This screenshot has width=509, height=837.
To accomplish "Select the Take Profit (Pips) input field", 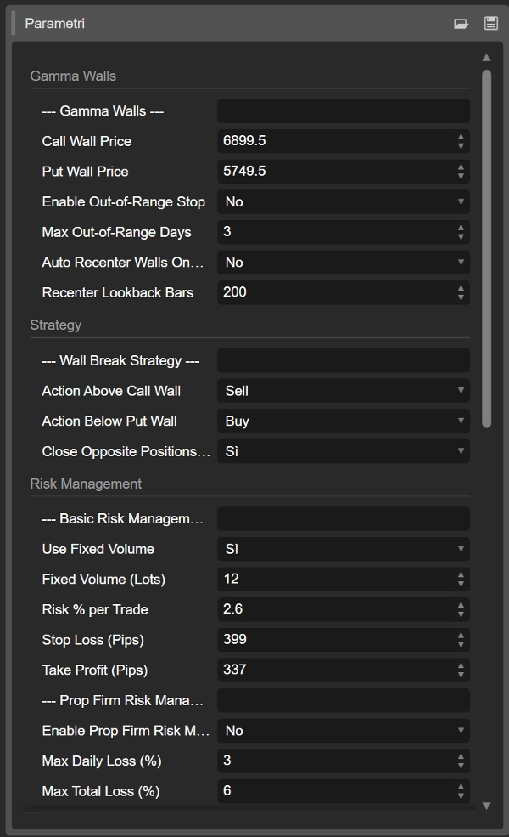I will [x=335, y=670].
